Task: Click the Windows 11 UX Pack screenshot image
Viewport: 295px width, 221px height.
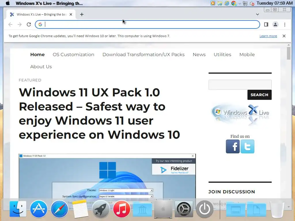Action: coord(107,177)
